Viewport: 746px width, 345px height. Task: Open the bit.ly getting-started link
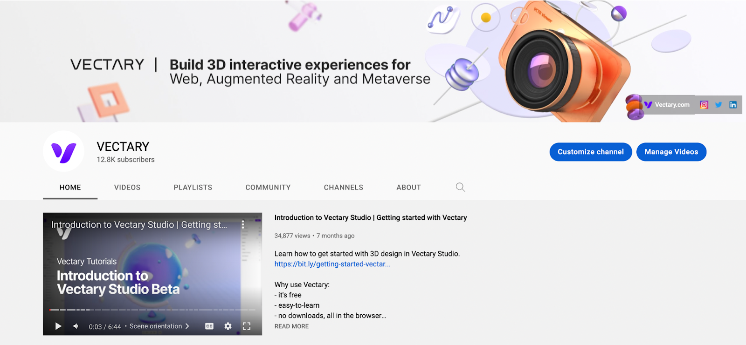[332, 264]
